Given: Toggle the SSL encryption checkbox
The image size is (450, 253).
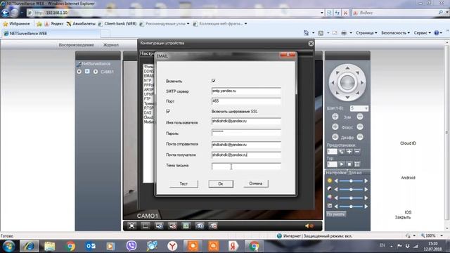Looking at the screenshot, I should click(168, 111).
